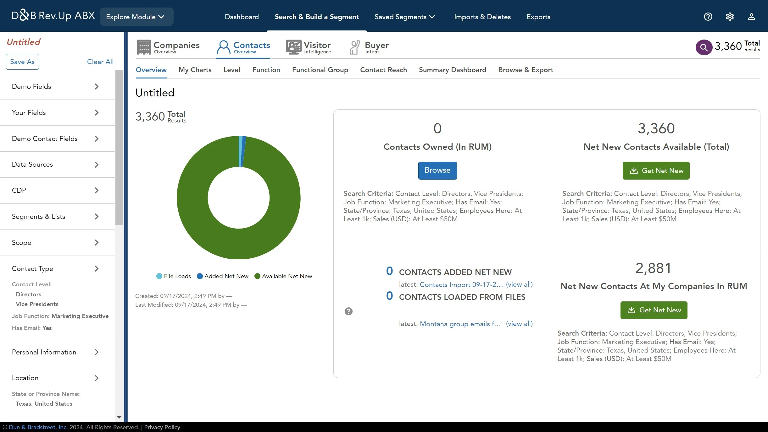Select the Contacts Overview person icon

224,47
